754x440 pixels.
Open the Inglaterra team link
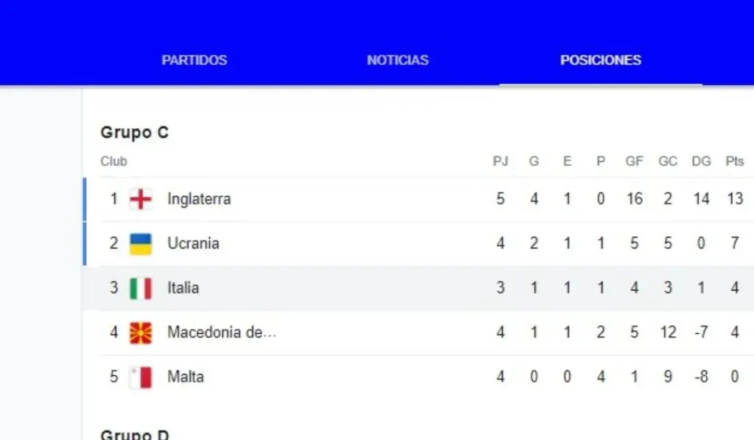pos(199,199)
